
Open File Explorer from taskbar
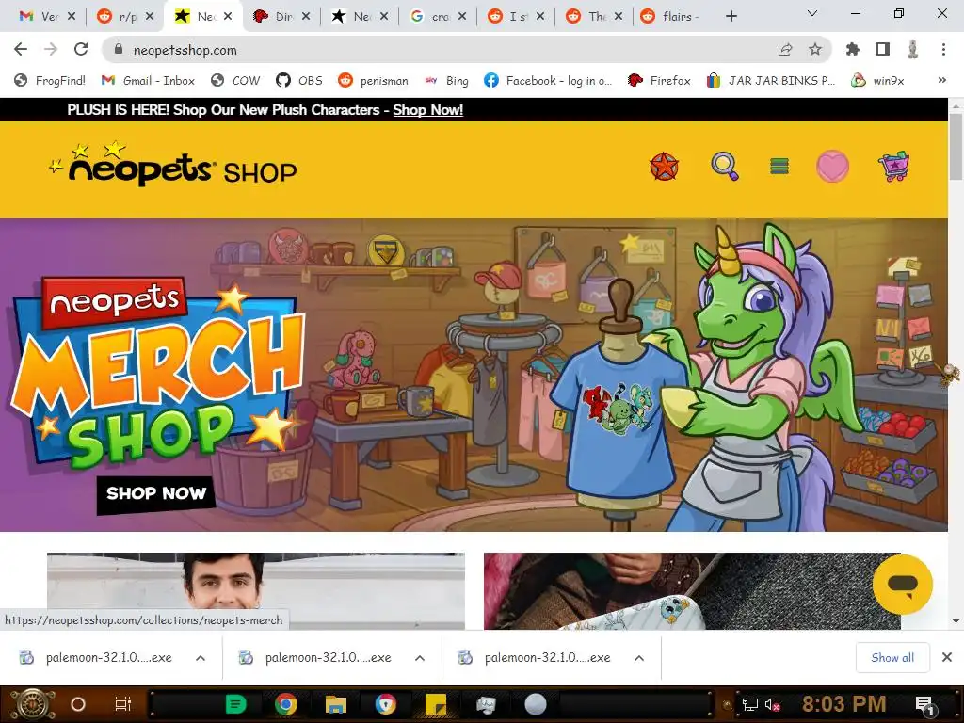click(336, 704)
